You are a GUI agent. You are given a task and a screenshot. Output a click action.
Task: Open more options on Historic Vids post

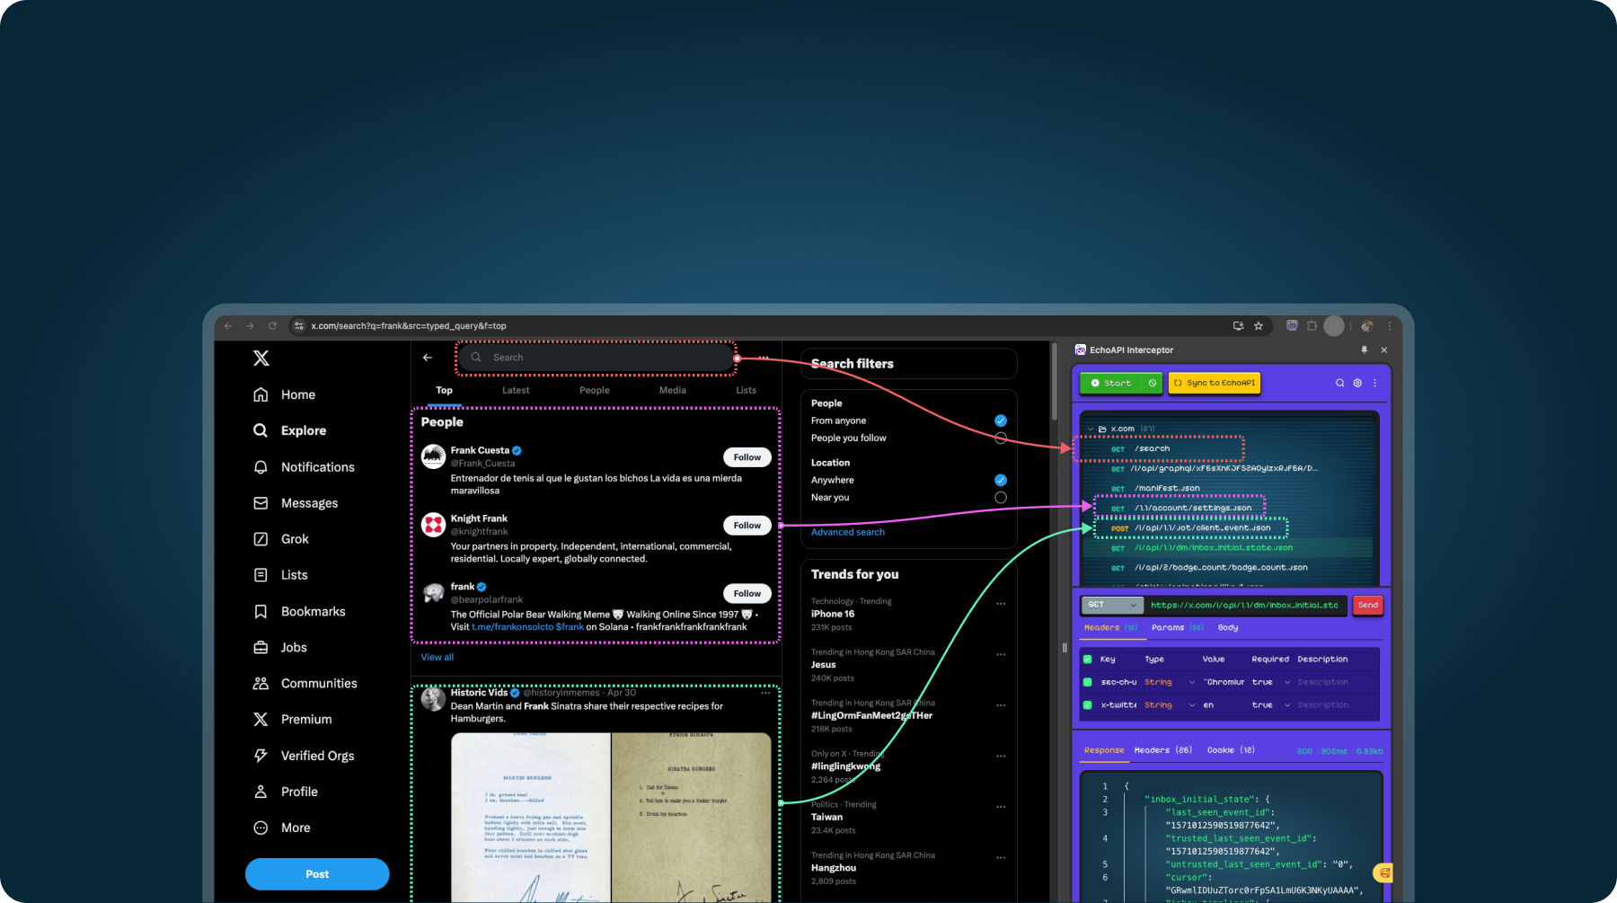pyautogui.click(x=765, y=693)
